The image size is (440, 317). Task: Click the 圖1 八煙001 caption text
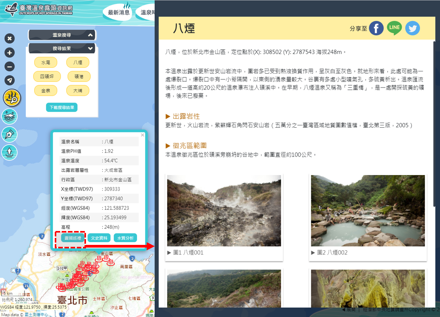tap(188, 253)
